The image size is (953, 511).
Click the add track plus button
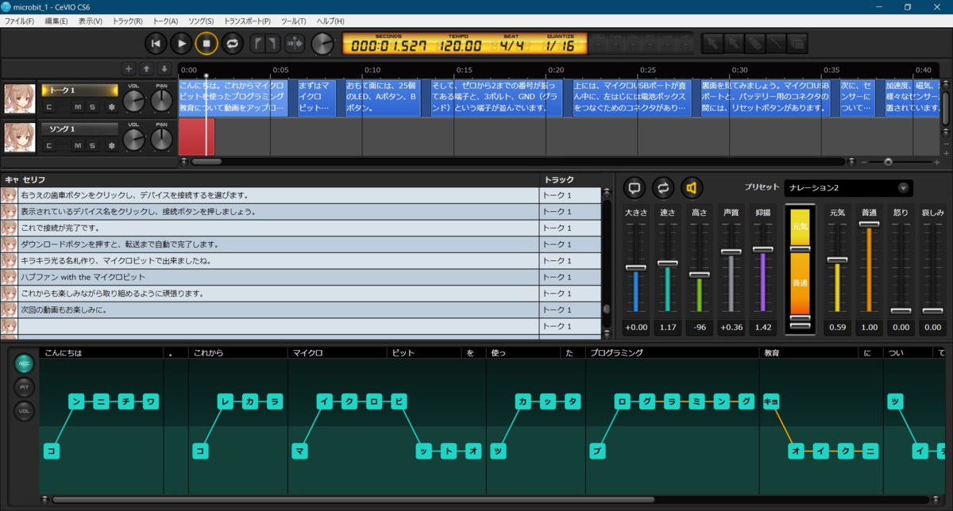(129, 69)
